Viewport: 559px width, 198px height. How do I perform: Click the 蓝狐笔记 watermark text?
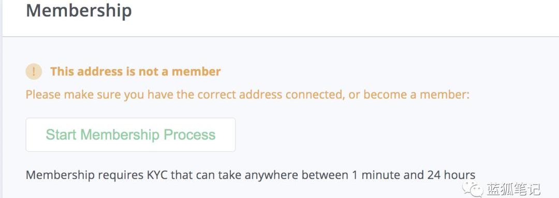click(512, 189)
